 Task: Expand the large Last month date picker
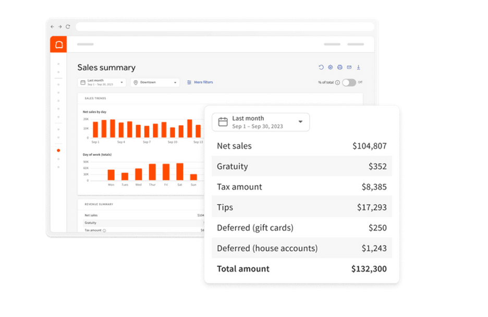[261, 122]
